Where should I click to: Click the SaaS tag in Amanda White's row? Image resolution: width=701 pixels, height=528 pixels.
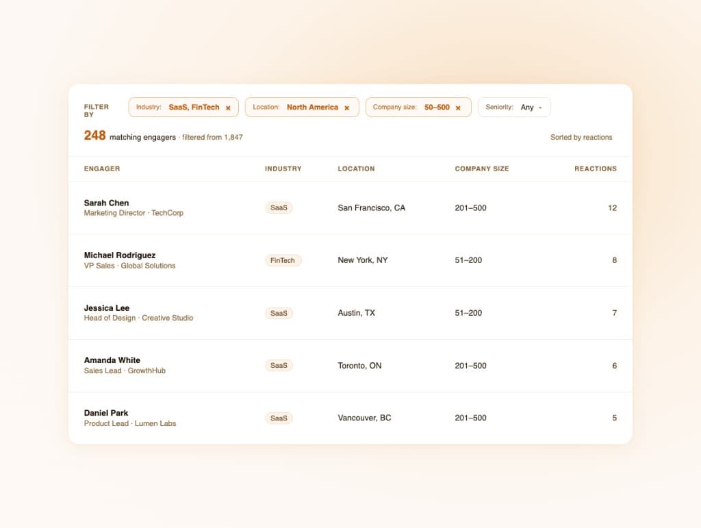[x=279, y=365]
